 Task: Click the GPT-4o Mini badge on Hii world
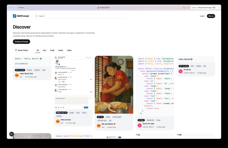click(184, 66)
